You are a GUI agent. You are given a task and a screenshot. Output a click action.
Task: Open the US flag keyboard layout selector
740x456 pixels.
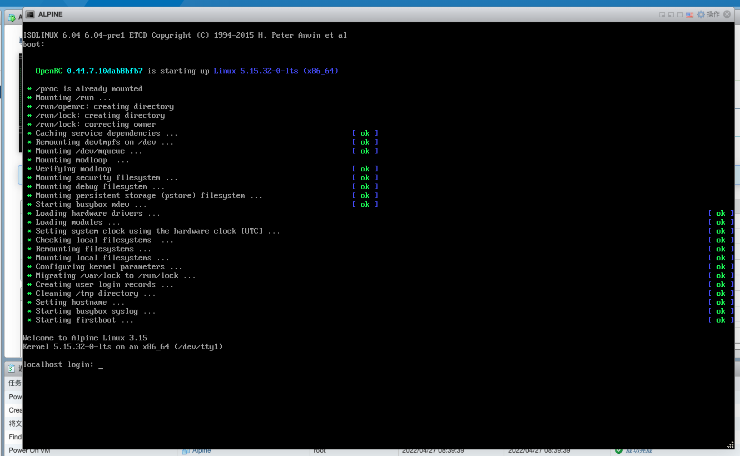pos(690,15)
